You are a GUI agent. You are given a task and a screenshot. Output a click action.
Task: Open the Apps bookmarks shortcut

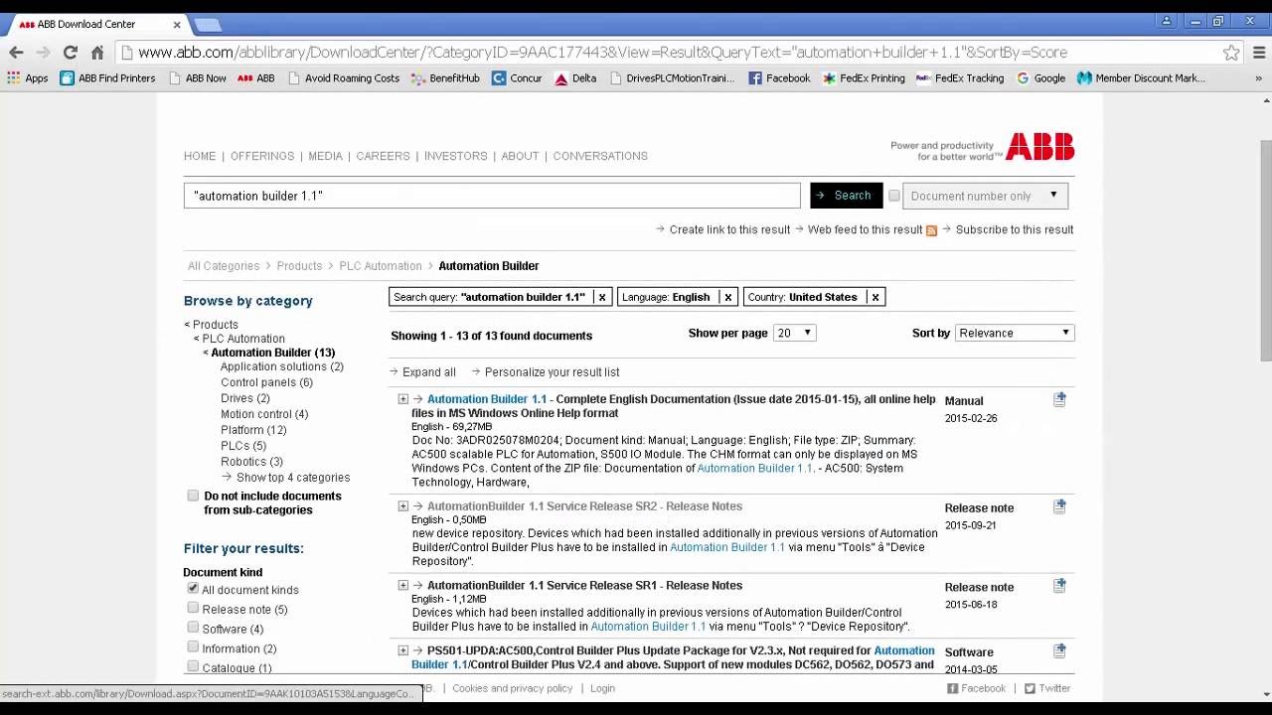28,78
